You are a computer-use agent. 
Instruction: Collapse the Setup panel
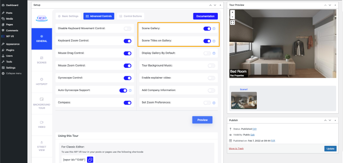(x=220, y=5)
